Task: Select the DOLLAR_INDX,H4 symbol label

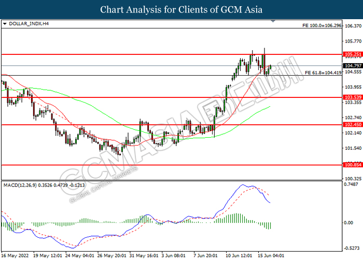Action: pos(29,24)
